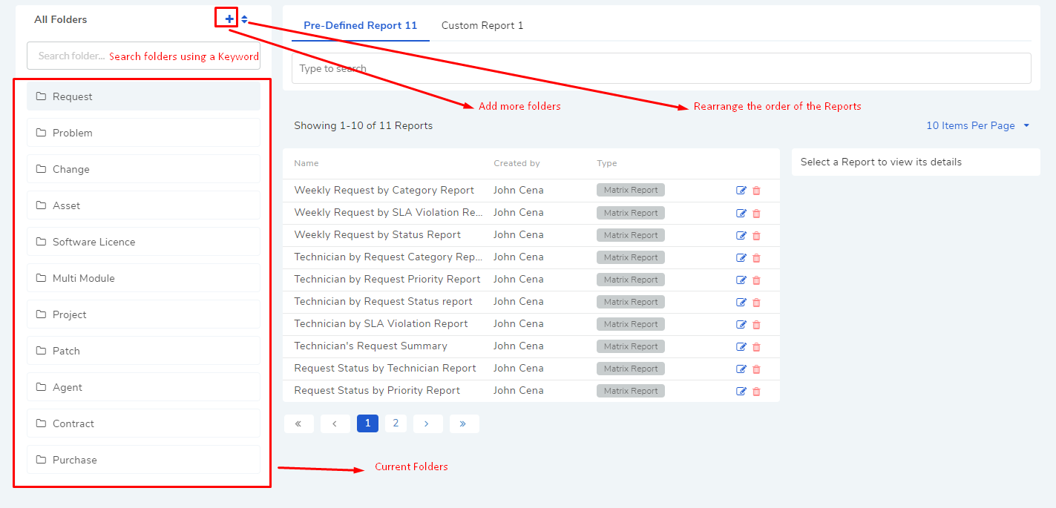Edit the Technician by Request Category report

[x=741, y=257]
